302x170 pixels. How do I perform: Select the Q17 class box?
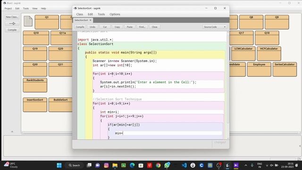tap(241, 38)
